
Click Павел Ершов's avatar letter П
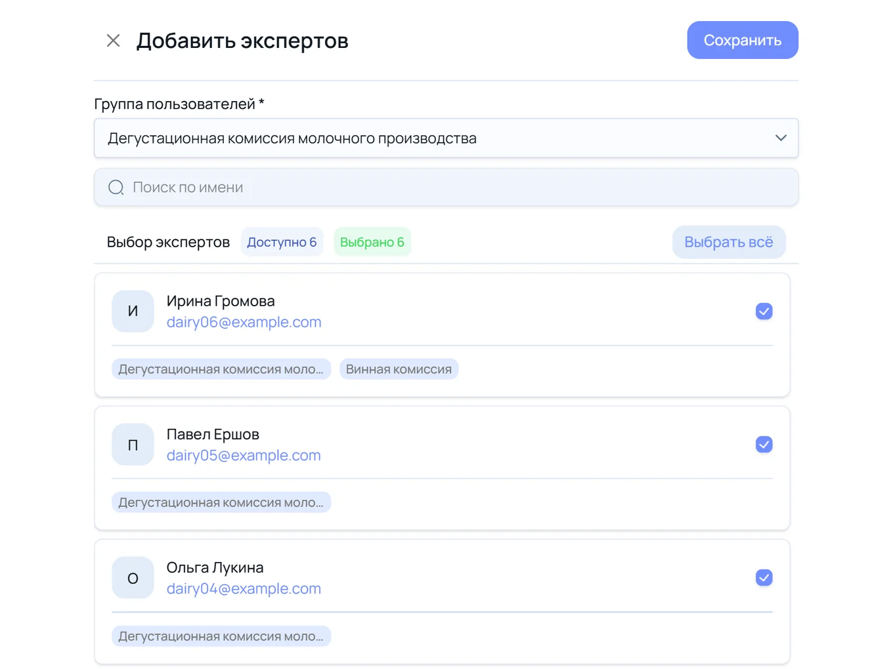[133, 445]
